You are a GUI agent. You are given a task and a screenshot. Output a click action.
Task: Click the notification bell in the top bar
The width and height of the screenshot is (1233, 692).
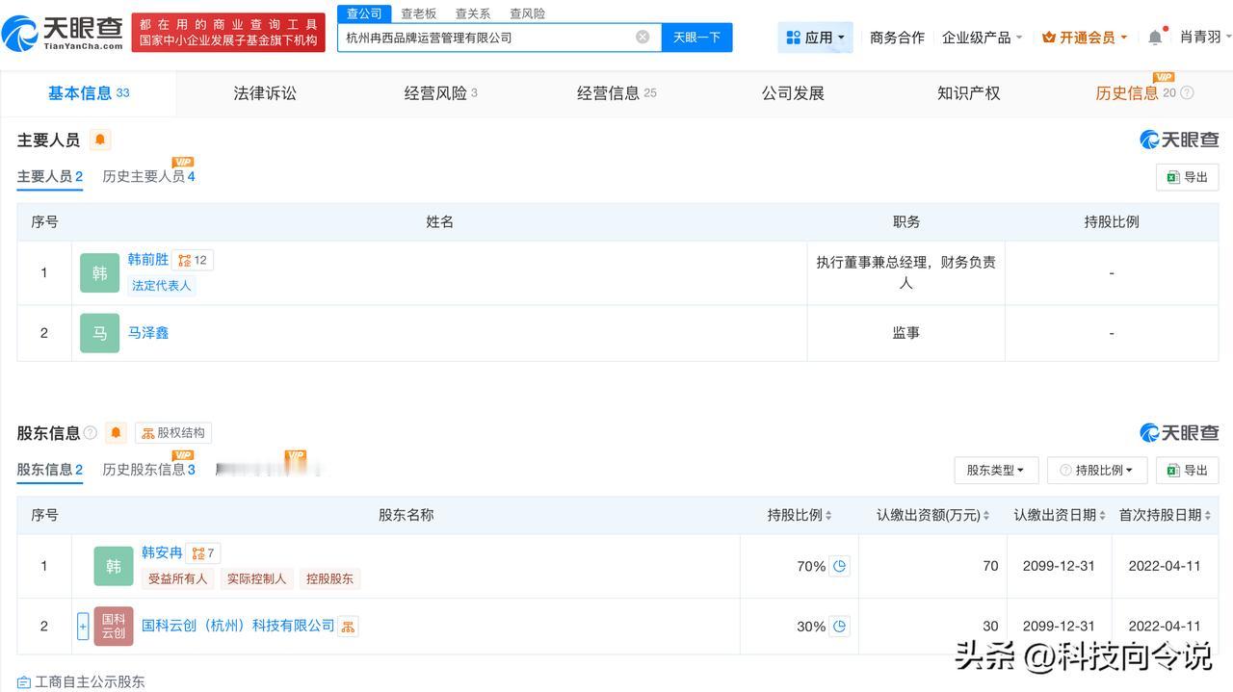click(1155, 37)
